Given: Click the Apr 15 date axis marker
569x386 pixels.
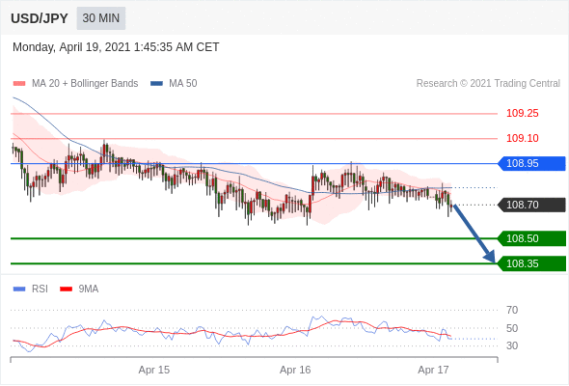Looking at the screenshot, I should click(154, 370).
